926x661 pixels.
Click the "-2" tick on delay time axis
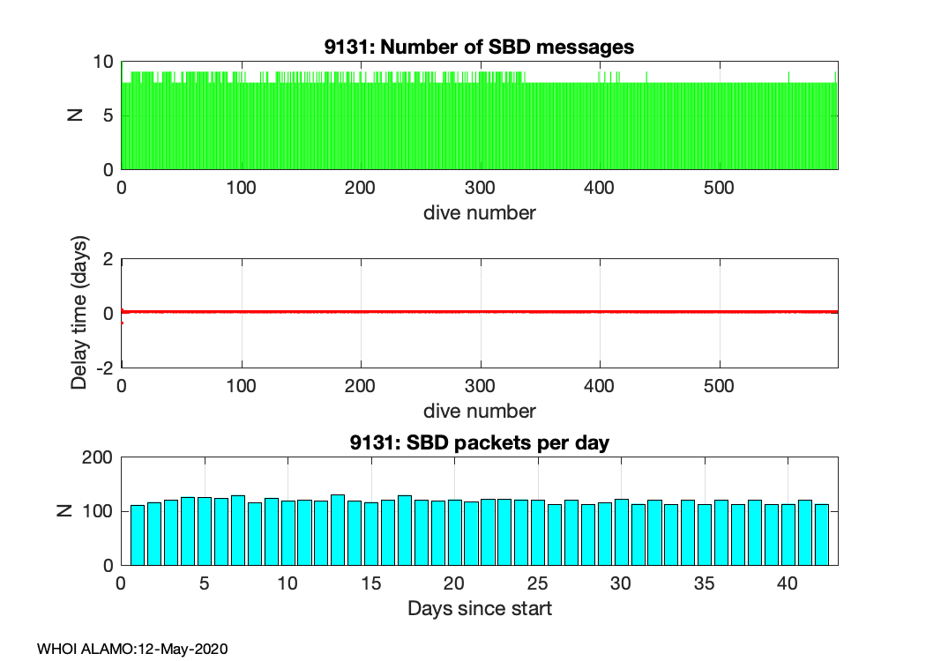[x=104, y=368]
